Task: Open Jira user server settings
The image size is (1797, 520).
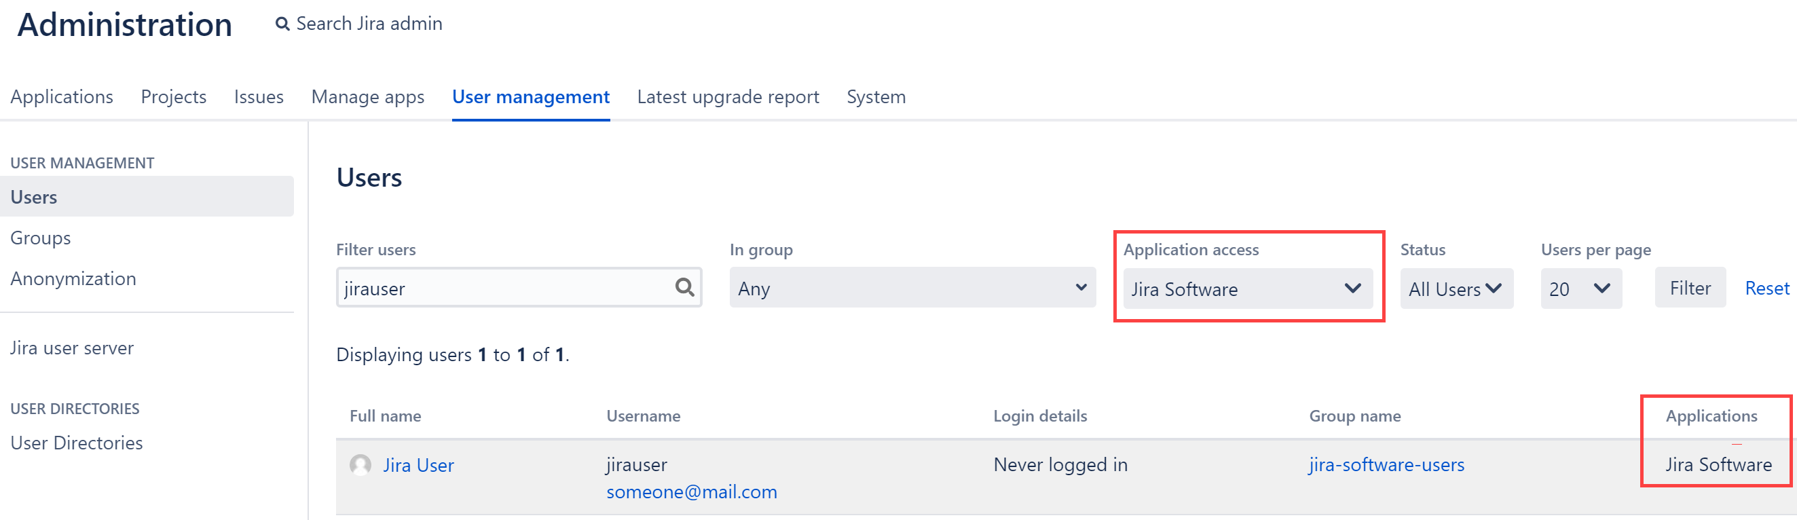Action: click(x=72, y=348)
